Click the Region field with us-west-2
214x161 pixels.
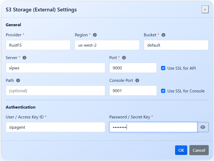click(107, 45)
